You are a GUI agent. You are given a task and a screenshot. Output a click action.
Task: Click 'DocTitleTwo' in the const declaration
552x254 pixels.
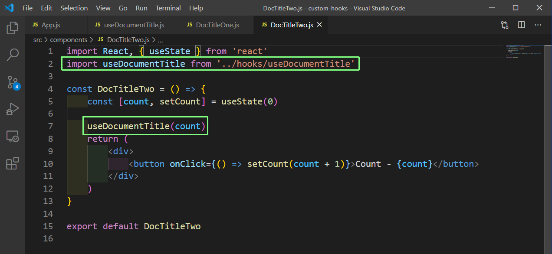[x=126, y=89]
